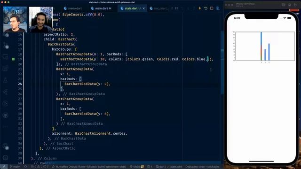Click Debug my code + packages status
The width and height of the screenshot is (301, 169).
pyautogui.click(x=202, y=167)
